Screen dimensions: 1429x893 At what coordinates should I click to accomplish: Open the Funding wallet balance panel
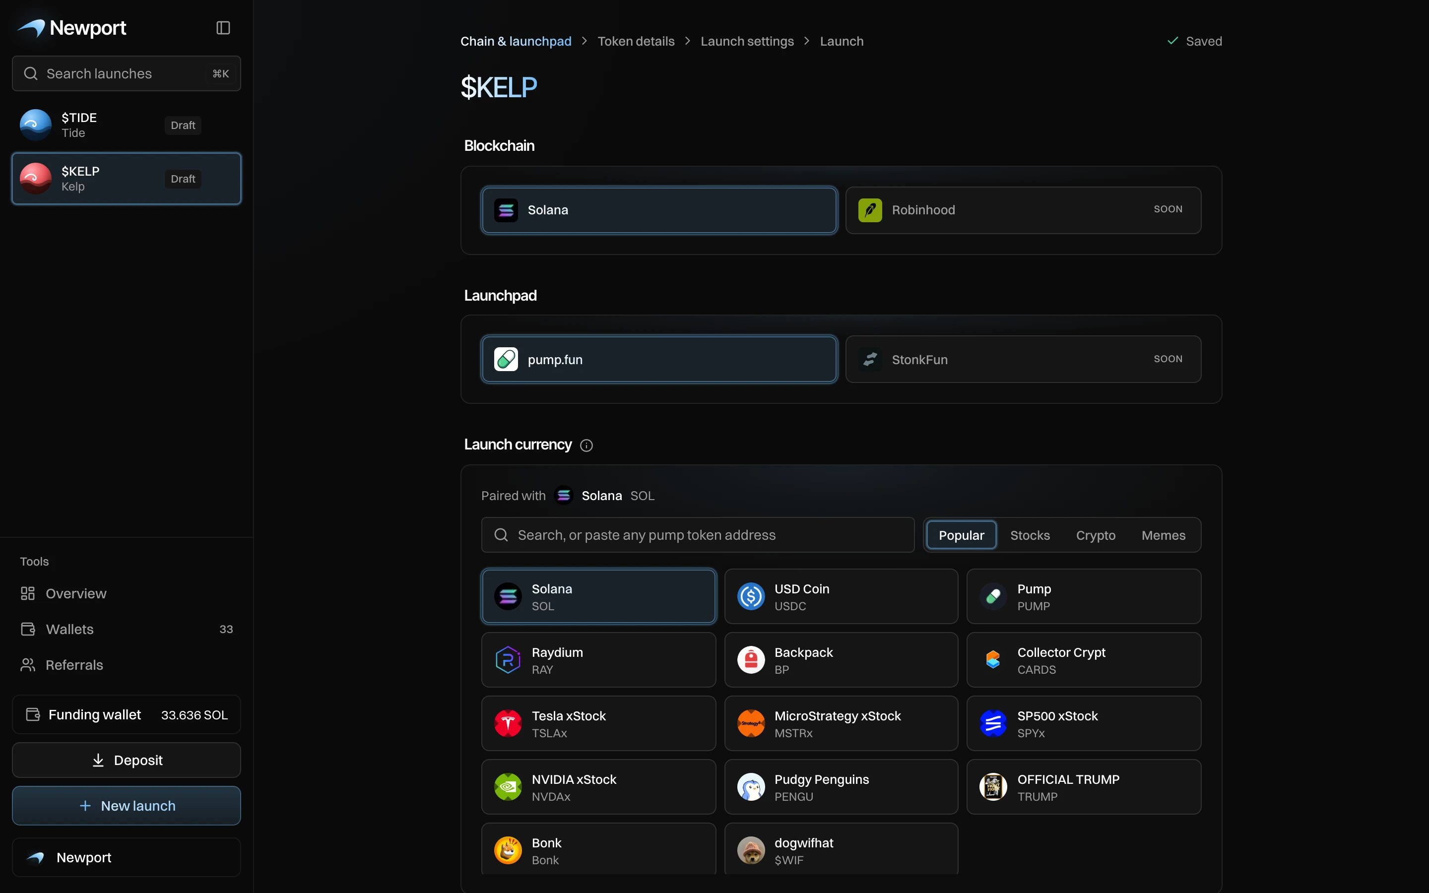click(x=127, y=714)
